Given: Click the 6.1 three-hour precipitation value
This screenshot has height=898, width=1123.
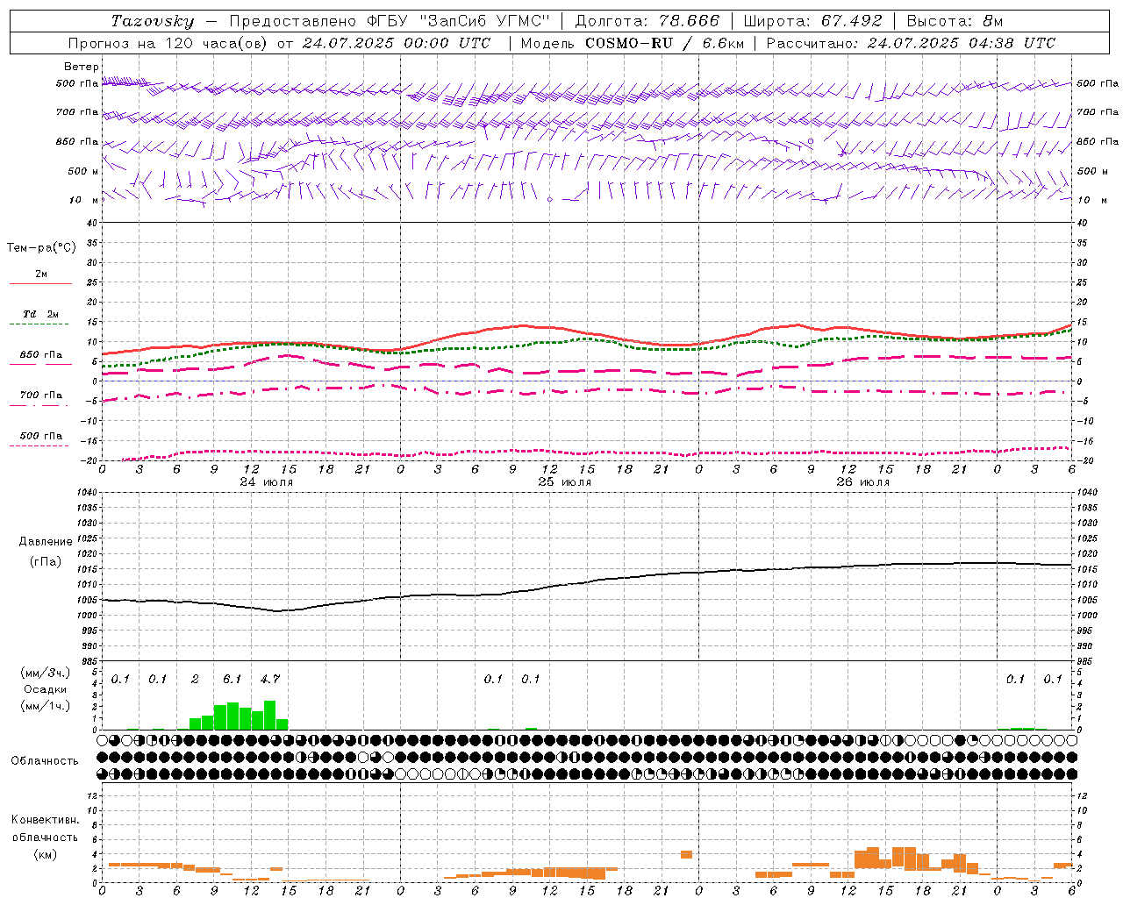Looking at the screenshot, I should 232,680.
